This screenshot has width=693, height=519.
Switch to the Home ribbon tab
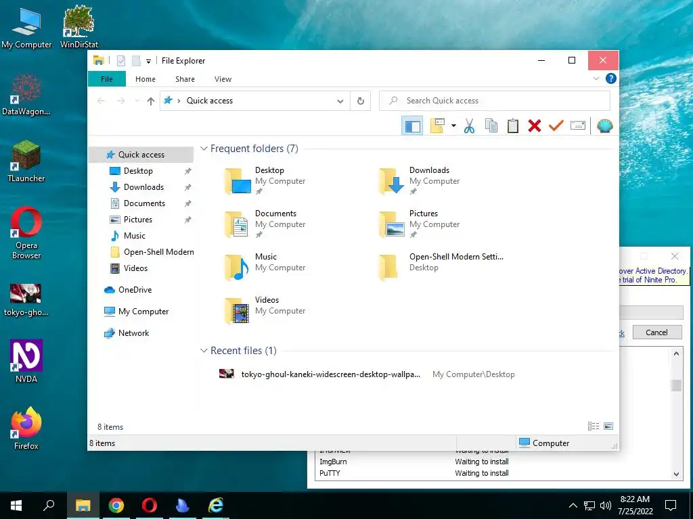click(146, 79)
